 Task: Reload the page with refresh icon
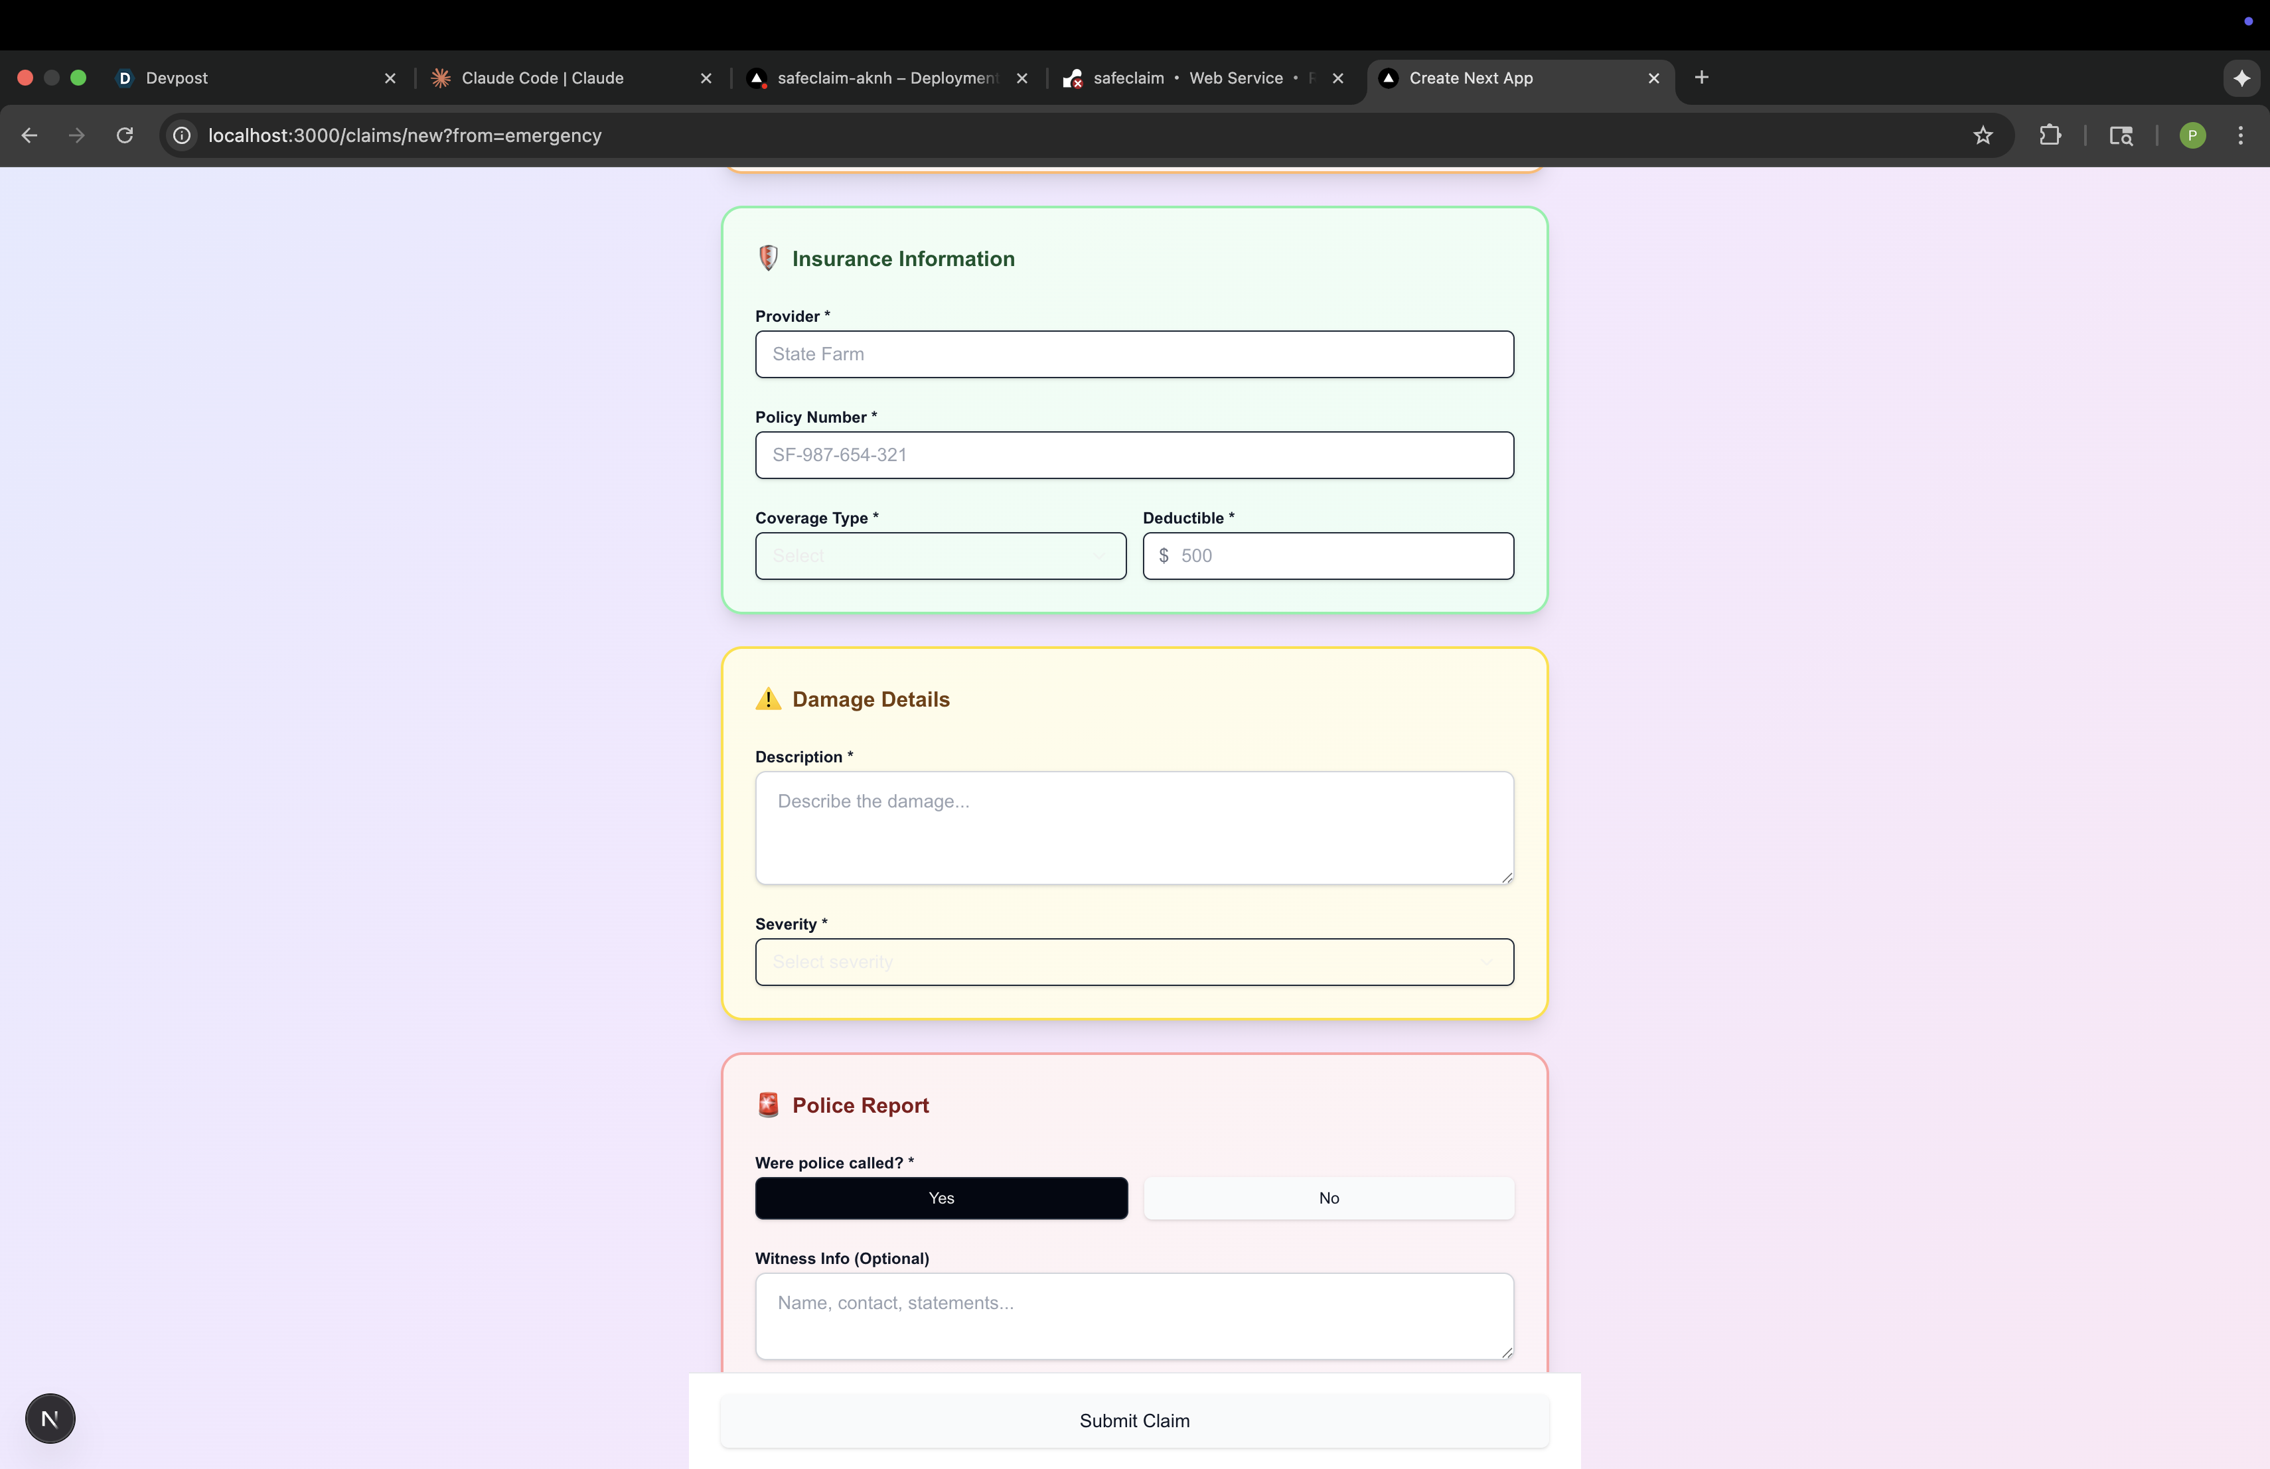(125, 135)
